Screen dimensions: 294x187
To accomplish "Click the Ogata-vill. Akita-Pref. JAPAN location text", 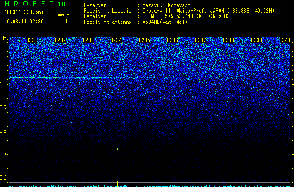I will pos(208,11).
